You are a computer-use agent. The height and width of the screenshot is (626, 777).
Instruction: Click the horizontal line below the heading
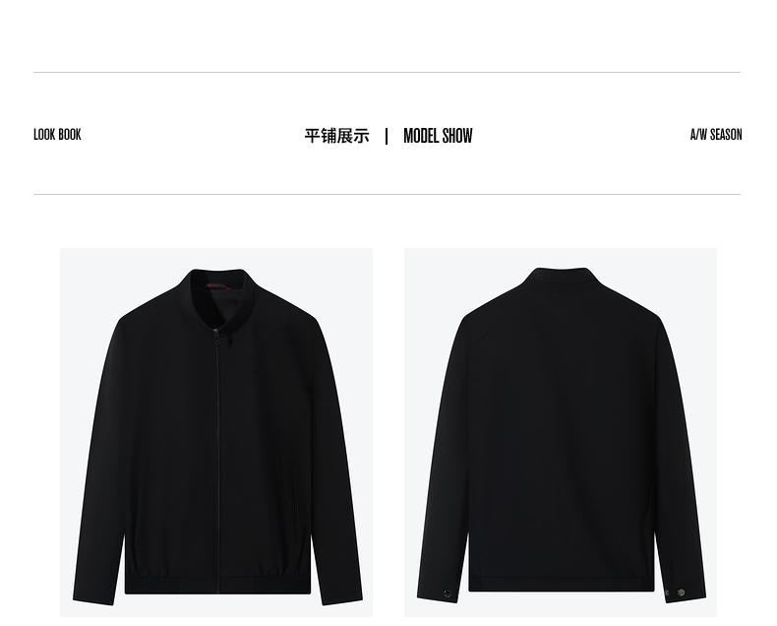coord(387,195)
